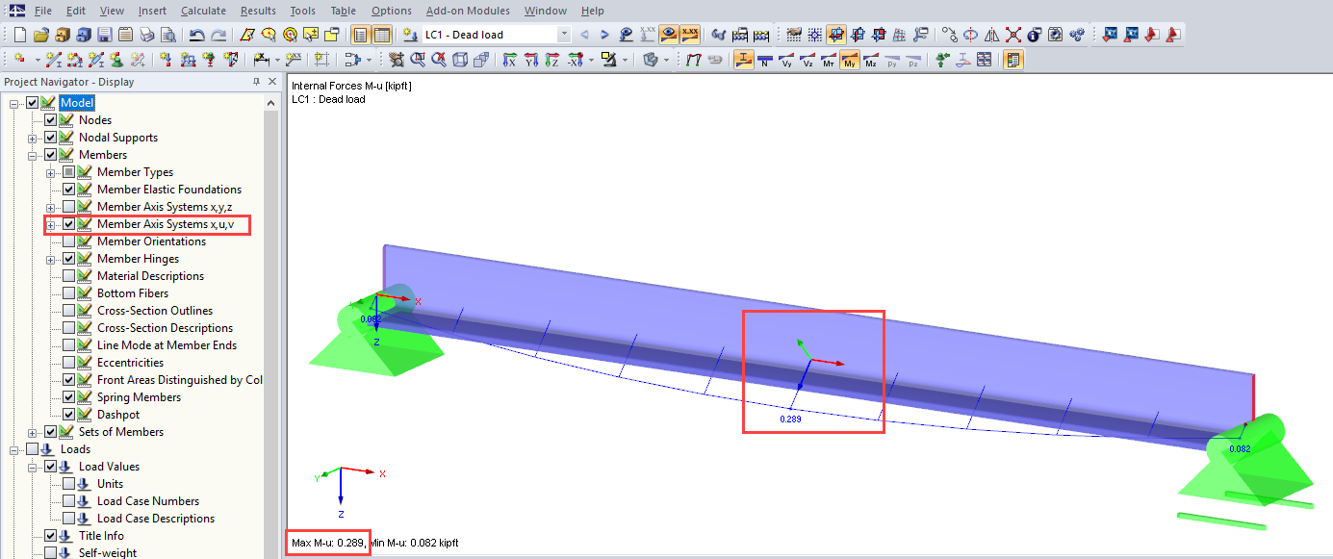Open the Results menu

point(258,11)
